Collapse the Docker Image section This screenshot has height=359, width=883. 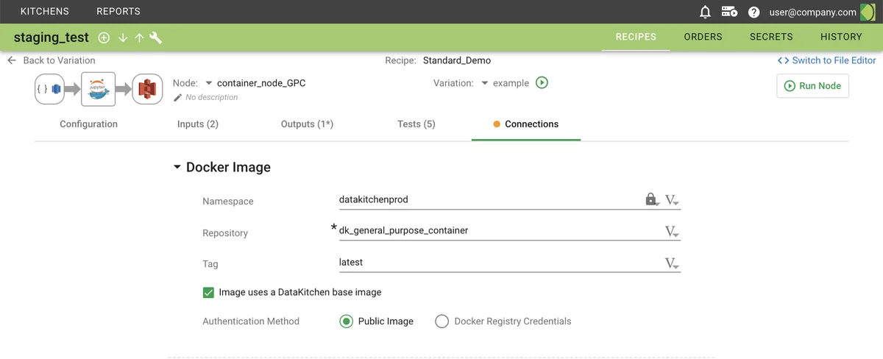(177, 167)
